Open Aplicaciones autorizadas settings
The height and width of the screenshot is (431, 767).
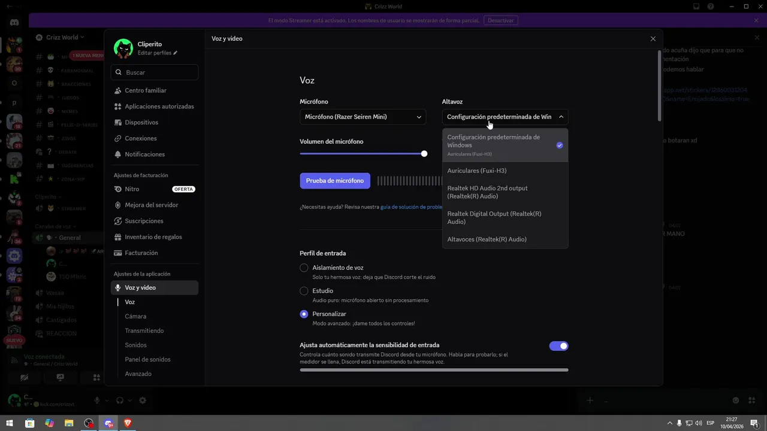point(155,107)
